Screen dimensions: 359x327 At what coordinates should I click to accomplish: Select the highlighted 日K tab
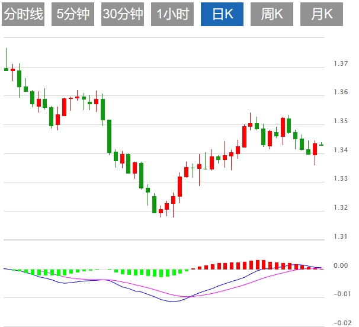[222, 14]
